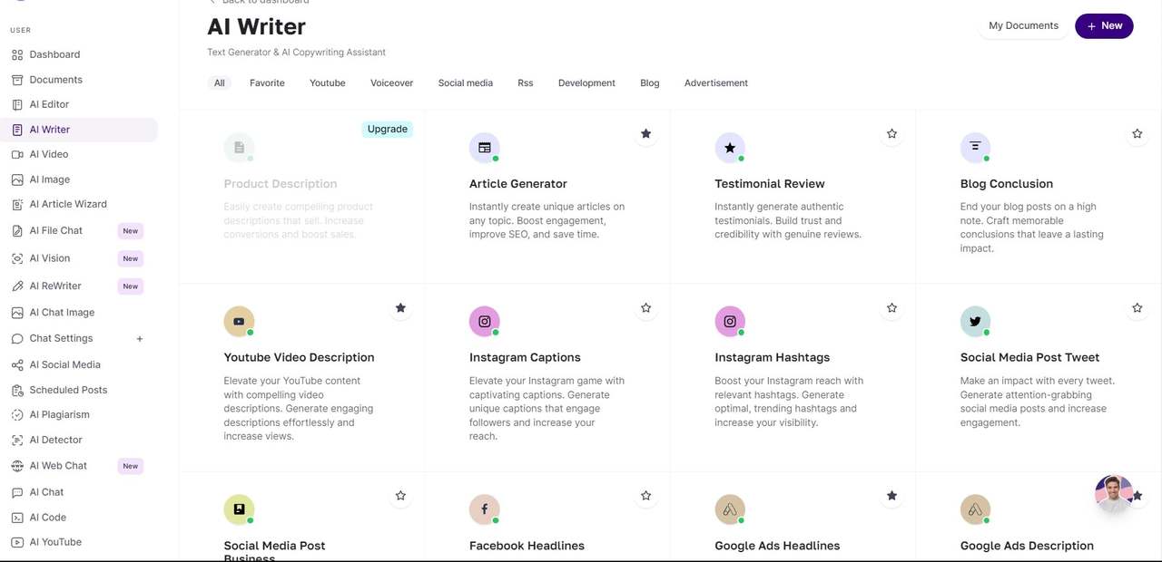The height and width of the screenshot is (562, 1162).
Task: Click the Upgrade badge on Product Description
Action: tap(388, 130)
